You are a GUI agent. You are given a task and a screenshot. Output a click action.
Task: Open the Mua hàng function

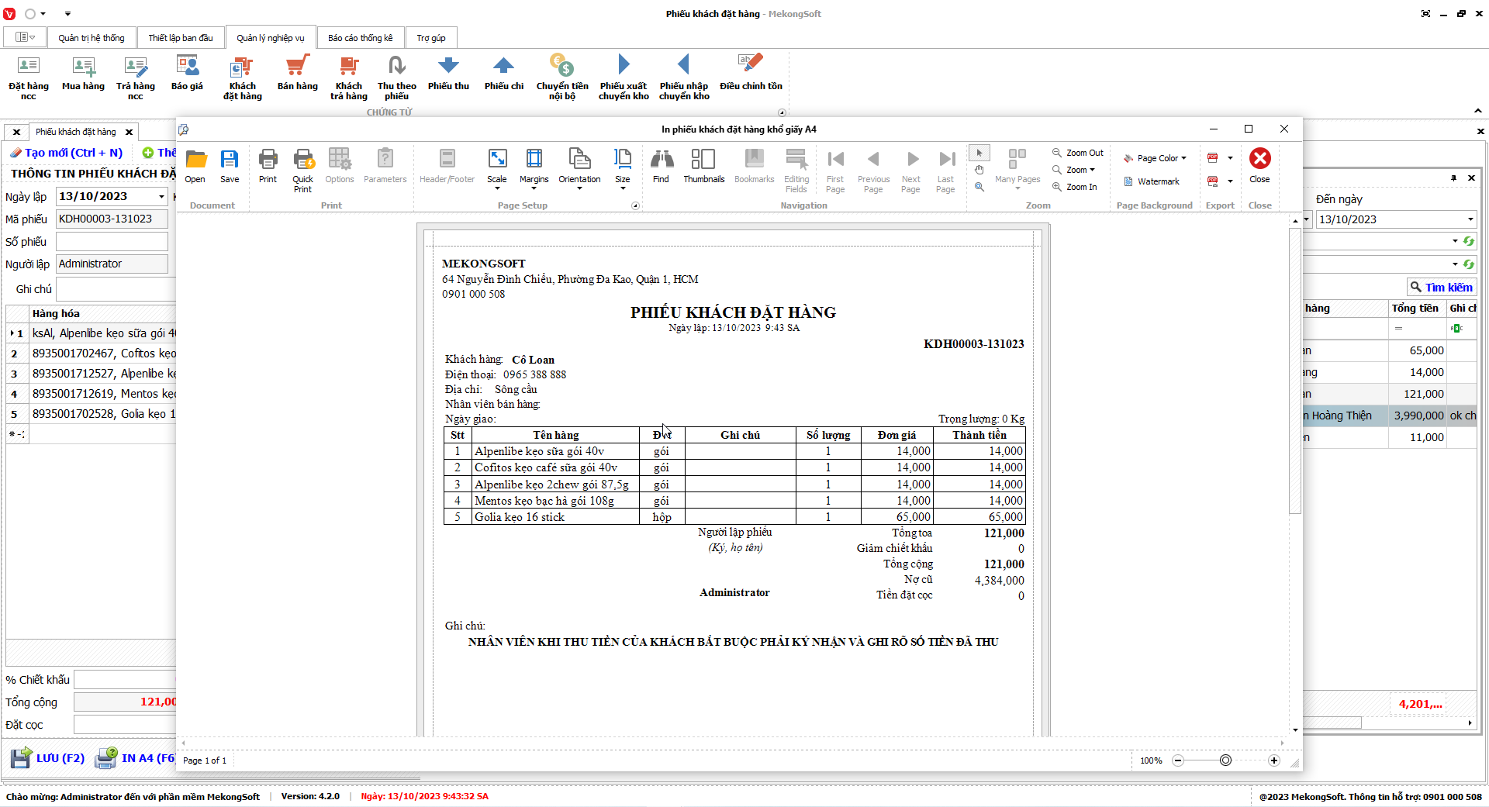[x=83, y=74]
